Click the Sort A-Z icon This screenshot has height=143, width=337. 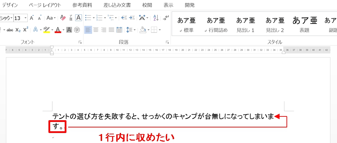click(x=156, y=18)
